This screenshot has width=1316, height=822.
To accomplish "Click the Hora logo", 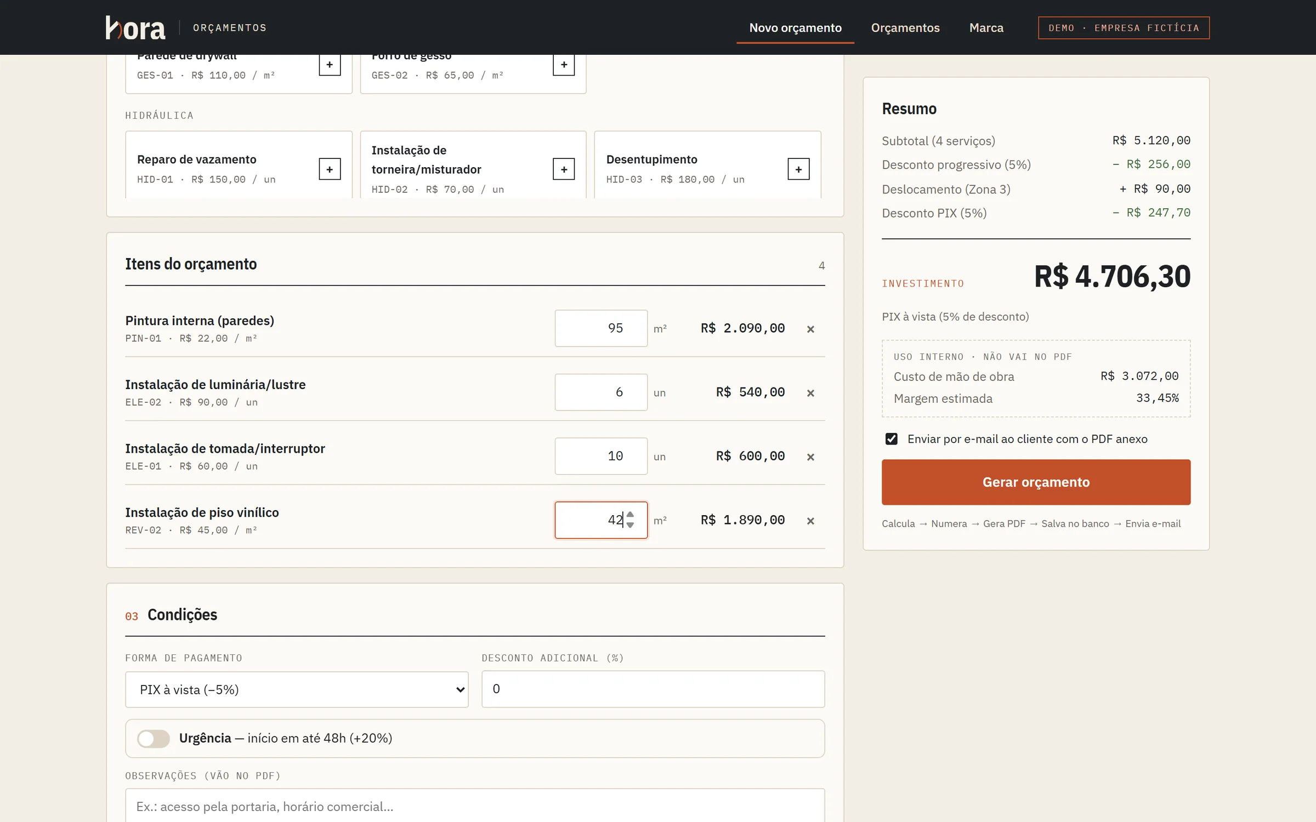I will tap(135, 27).
